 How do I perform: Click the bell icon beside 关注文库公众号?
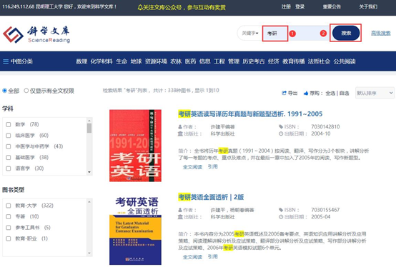click(140, 8)
